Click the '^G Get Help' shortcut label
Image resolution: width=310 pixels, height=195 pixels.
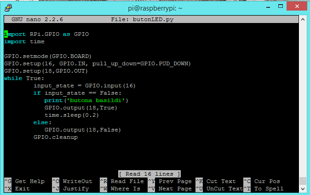[24, 181]
